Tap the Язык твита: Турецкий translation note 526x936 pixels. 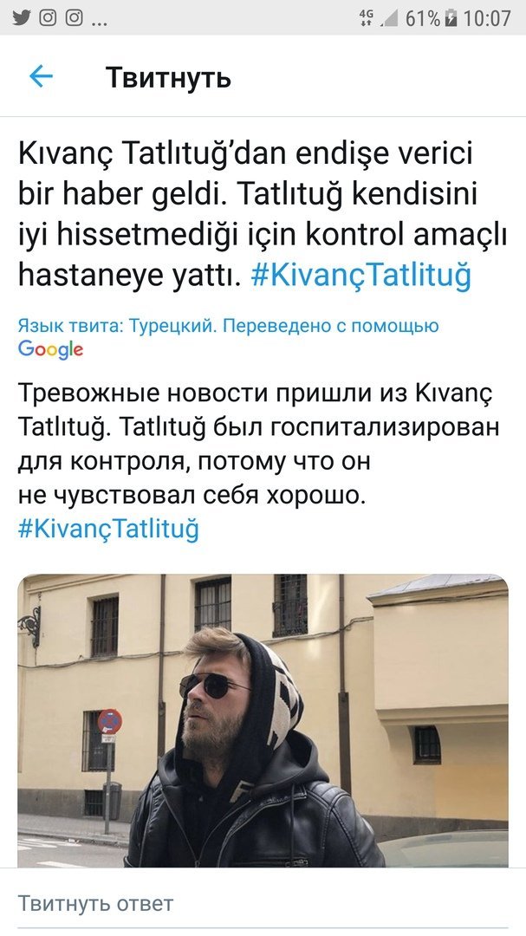coord(228,326)
